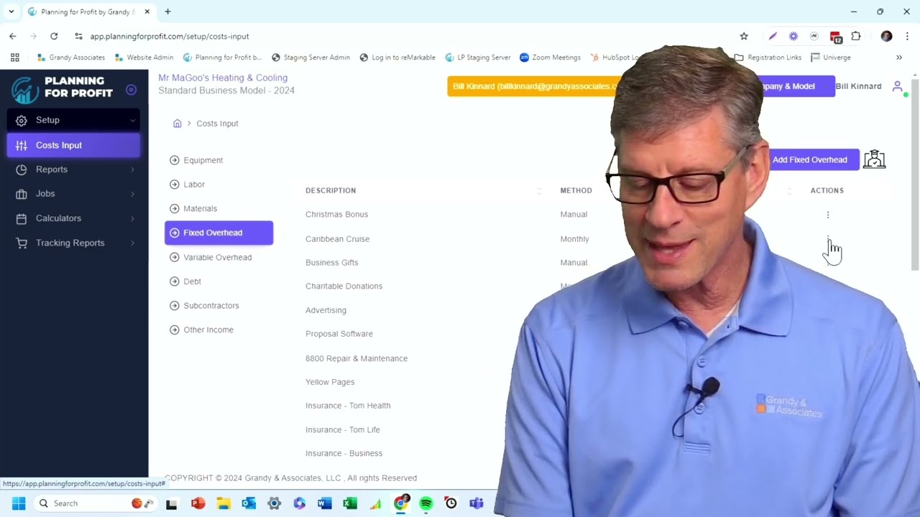The image size is (920, 517).
Task: Click the Proposal Software row text
Action: pos(339,334)
